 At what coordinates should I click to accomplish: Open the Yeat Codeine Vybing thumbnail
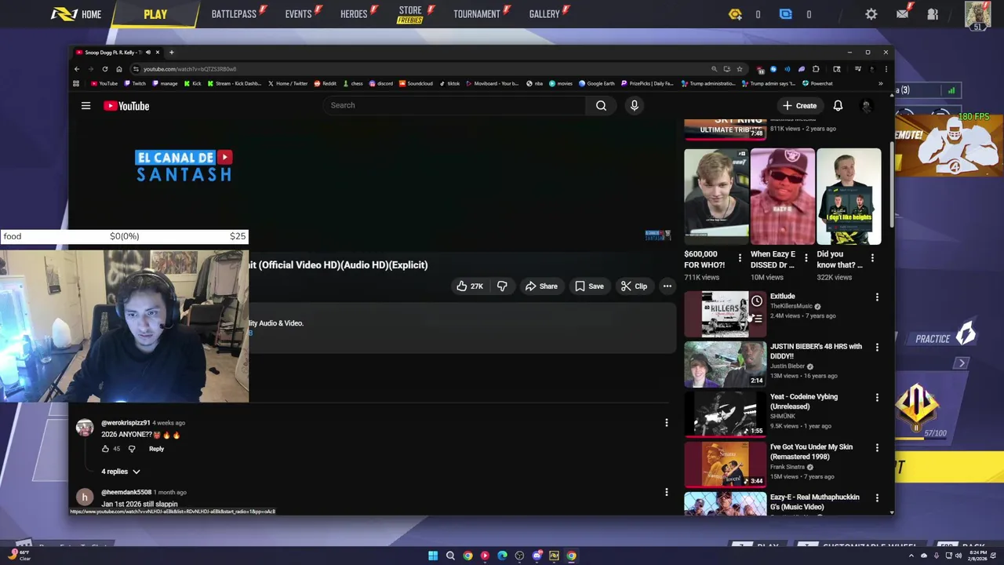coord(724,414)
